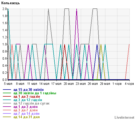
Task: Select legend entry 'ад 30 хвілін да 1 гадзіны'
Action: [x=35, y=93]
